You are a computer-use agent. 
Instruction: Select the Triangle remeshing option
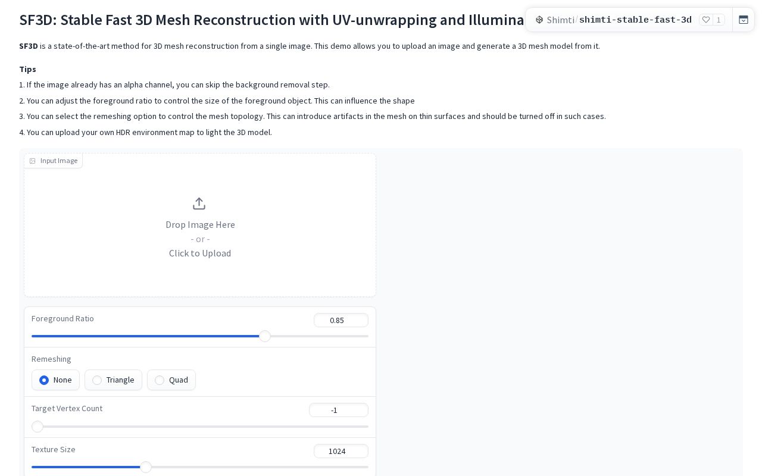click(113, 380)
